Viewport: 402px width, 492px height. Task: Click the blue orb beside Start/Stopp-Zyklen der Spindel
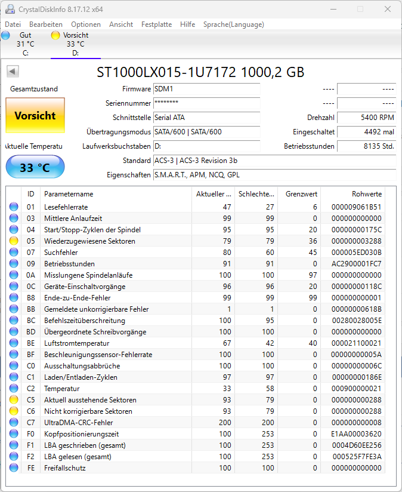pos(14,229)
